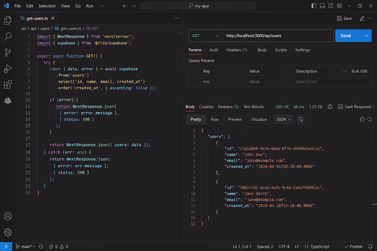
Task: Toggle the primary side bar layout icon
Action: (x=314, y=6)
